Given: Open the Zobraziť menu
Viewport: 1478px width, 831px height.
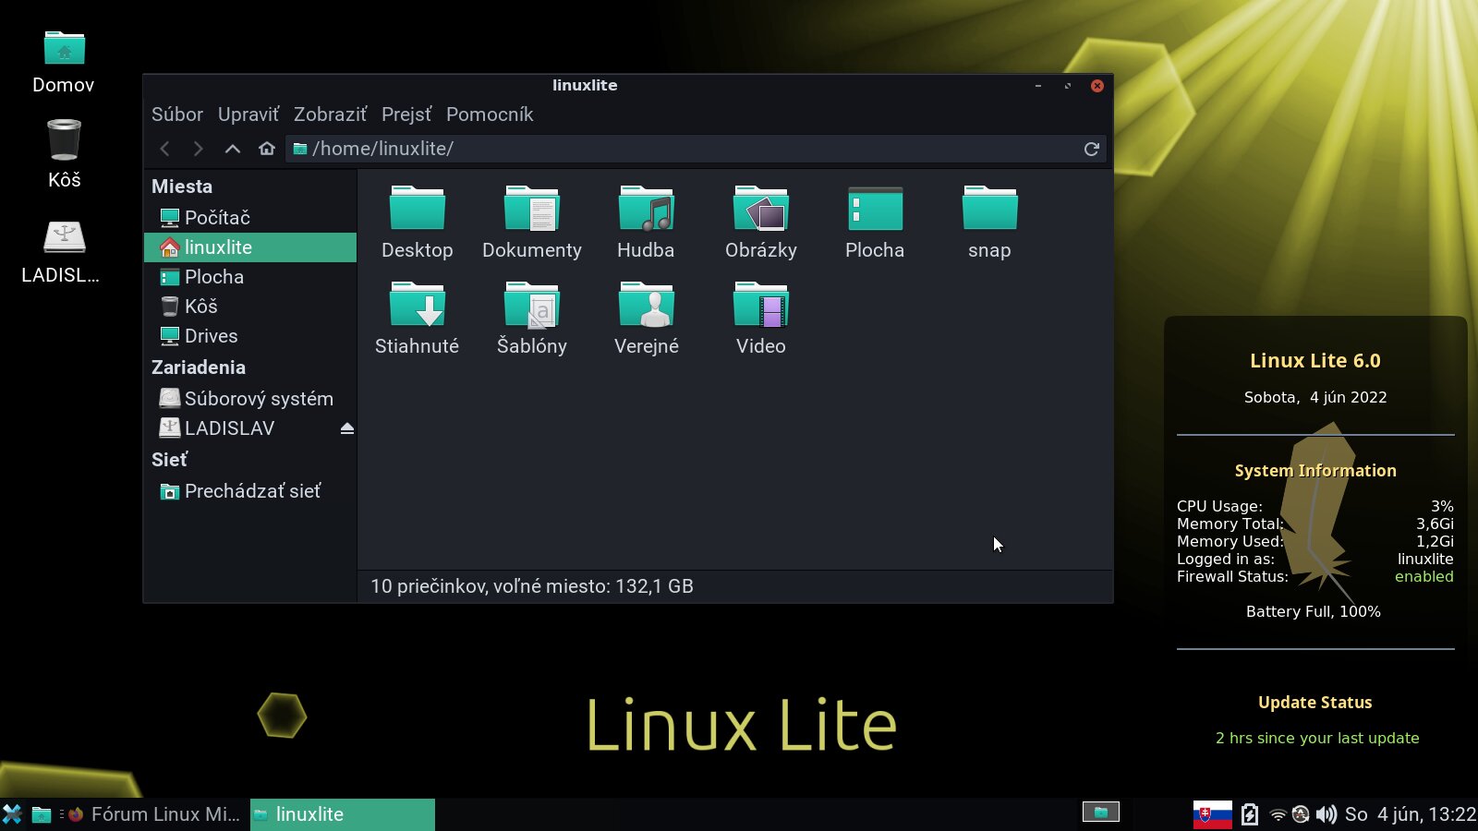Looking at the screenshot, I should pyautogui.click(x=330, y=114).
